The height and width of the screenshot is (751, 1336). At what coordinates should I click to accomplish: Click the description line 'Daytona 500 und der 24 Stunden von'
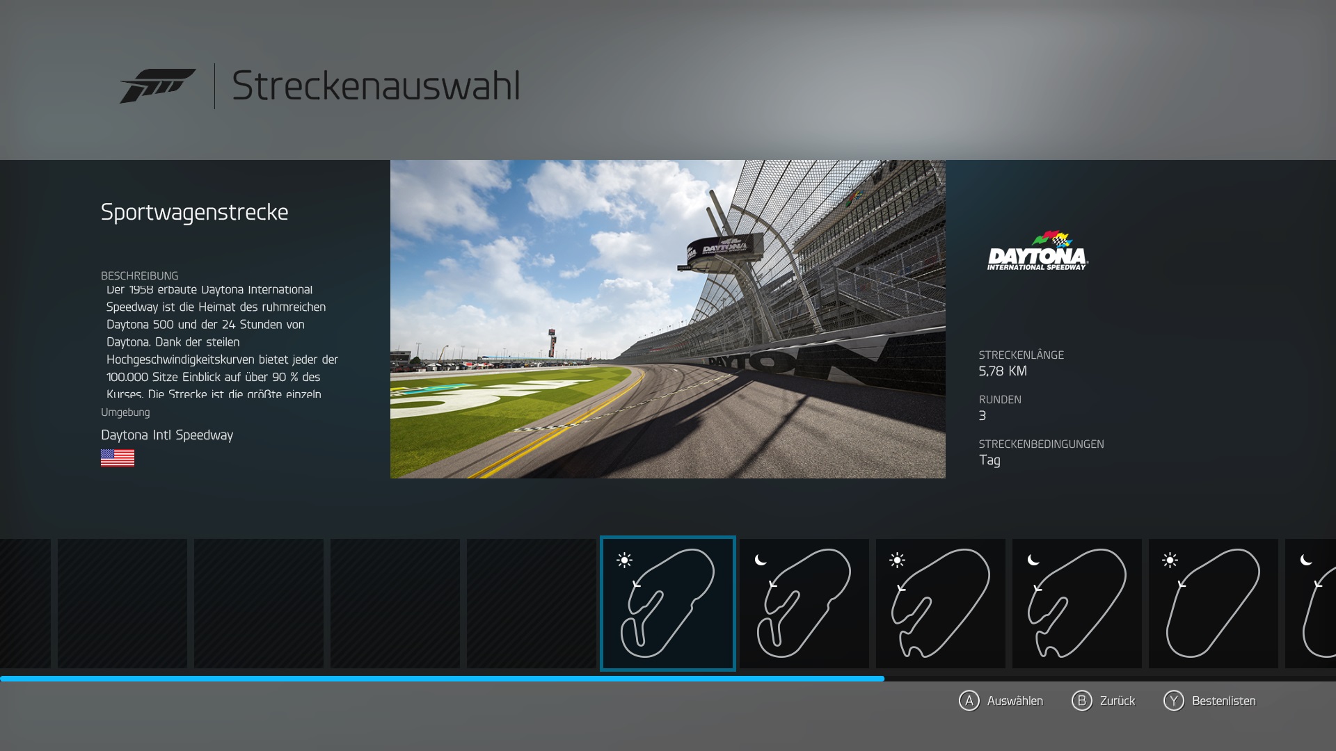205,325
